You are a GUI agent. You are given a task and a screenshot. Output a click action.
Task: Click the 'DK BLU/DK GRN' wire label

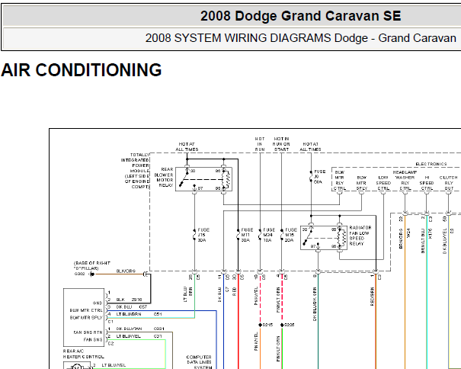[x=315, y=304]
